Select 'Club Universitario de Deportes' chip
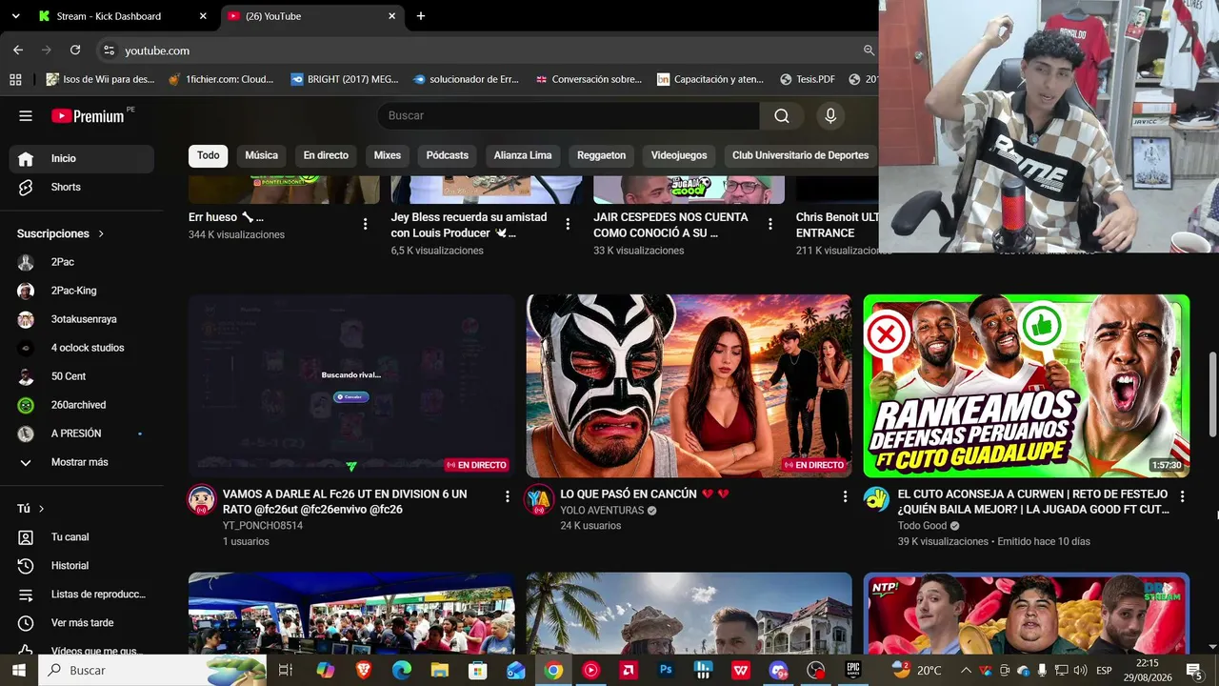This screenshot has width=1219, height=686. 800,155
